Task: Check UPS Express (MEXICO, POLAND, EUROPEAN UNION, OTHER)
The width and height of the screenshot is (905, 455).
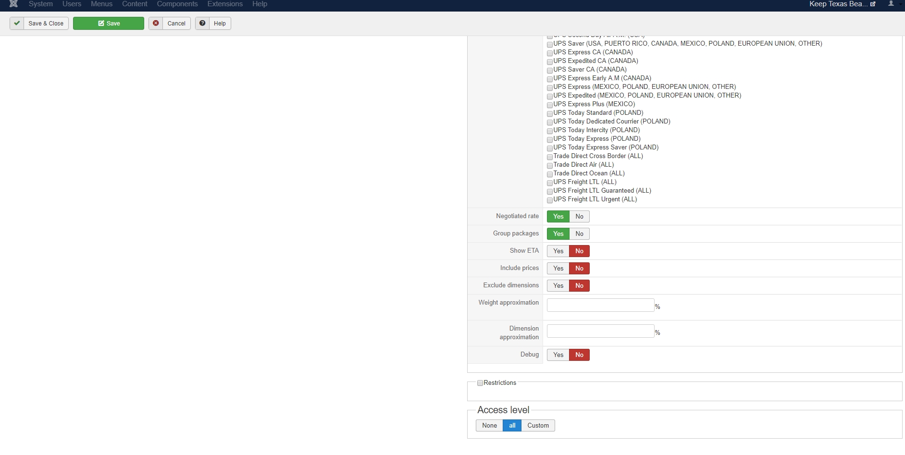Action: coord(550,87)
